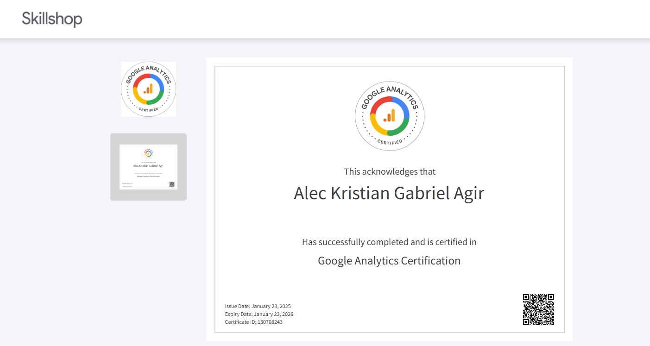Viewport: 650px width, 346px height.
Task: Click the Skillshop logo in the header
Action: (51, 19)
